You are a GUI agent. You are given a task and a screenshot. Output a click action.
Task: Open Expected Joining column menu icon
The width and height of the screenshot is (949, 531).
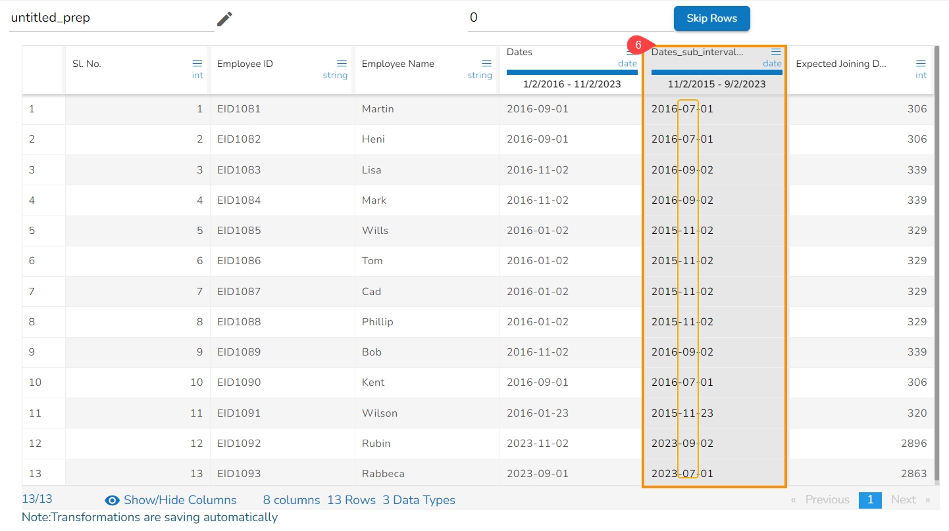921,63
